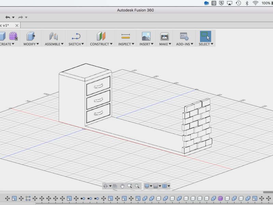Open the AirPlay display menu bar icon
This screenshot has height=205, width=273.
click(229, 3)
